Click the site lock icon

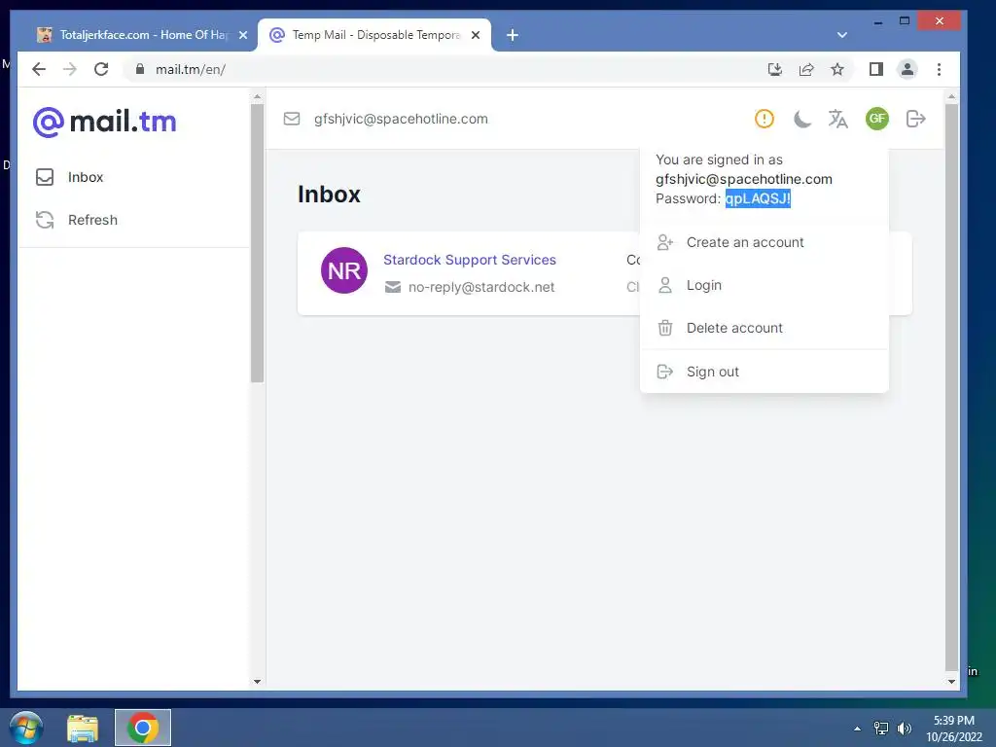(x=140, y=69)
